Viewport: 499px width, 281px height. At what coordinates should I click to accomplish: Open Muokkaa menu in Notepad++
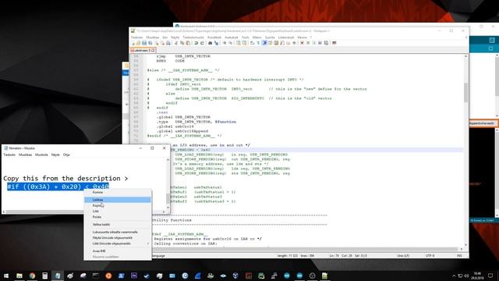pos(153,37)
